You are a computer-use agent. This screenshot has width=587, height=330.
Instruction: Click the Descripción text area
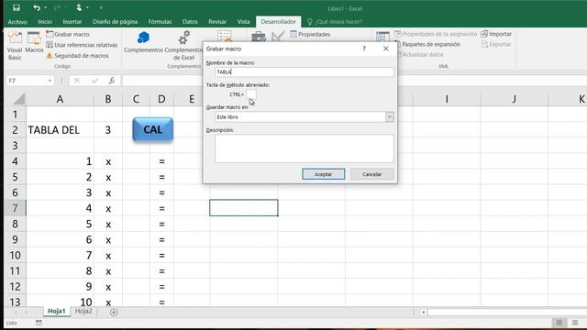305,148
